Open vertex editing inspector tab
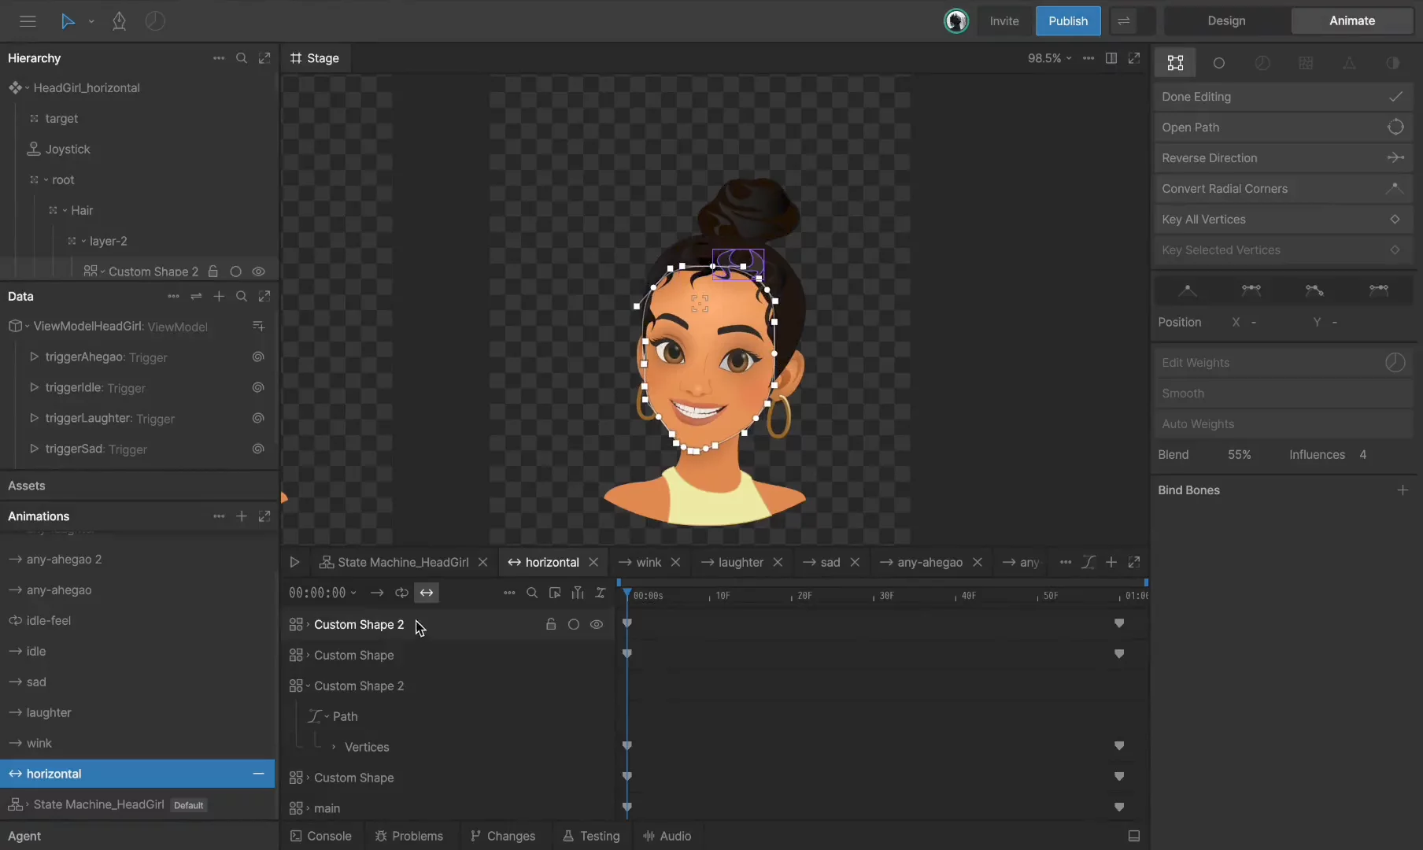Viewport: 1423px width, 850px height. pyautogui.click(x=1175, y=63)
